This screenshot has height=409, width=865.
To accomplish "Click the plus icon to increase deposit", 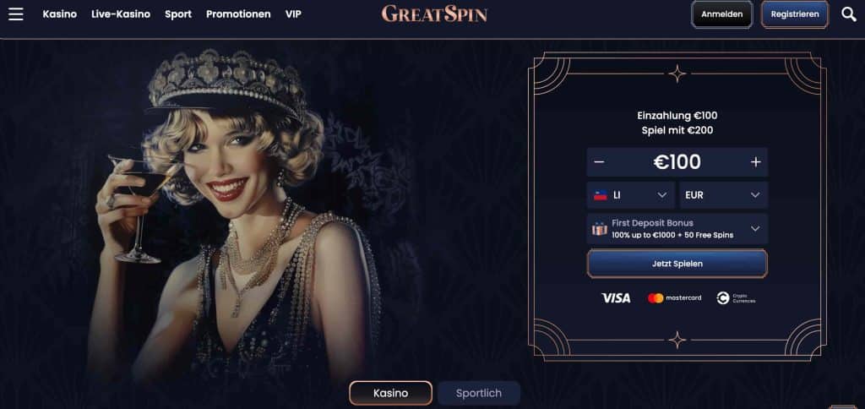I will click(x=756, y=162).
